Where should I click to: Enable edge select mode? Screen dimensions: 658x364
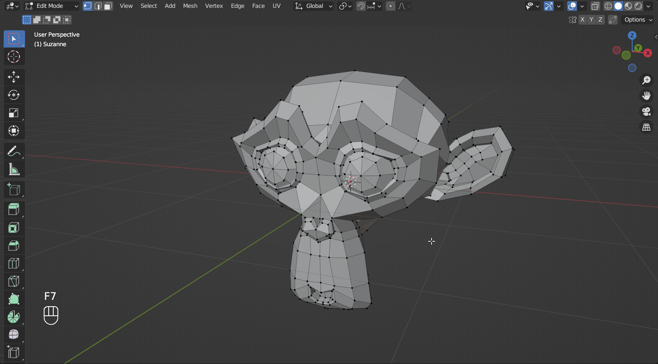tap(98, 6)
